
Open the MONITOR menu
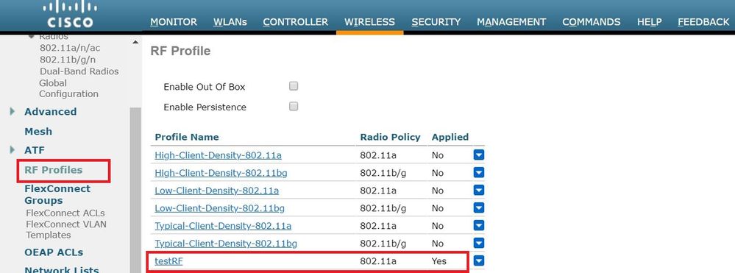pos(174,22)
